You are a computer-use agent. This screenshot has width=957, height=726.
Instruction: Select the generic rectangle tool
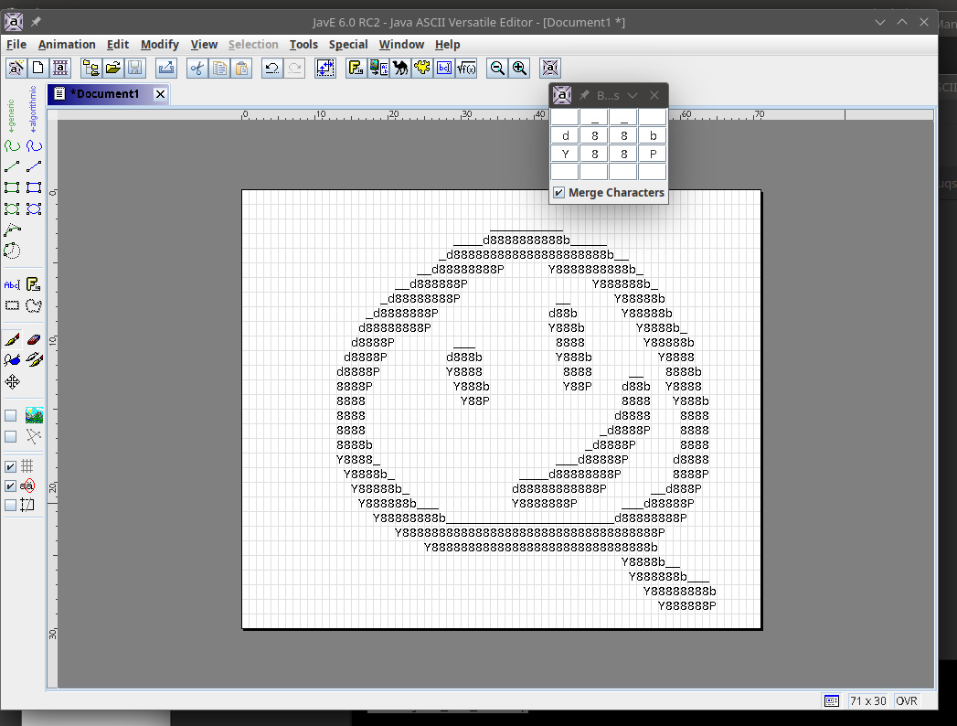pos(12,187)
